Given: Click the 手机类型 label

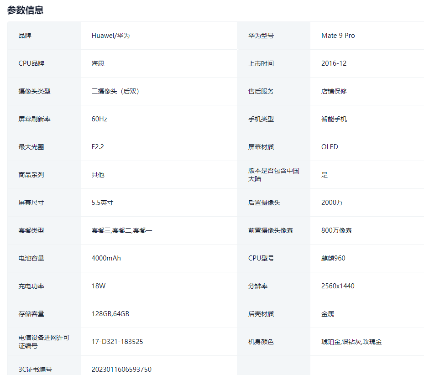Looking at the screenshot, I should click(261, 119).
